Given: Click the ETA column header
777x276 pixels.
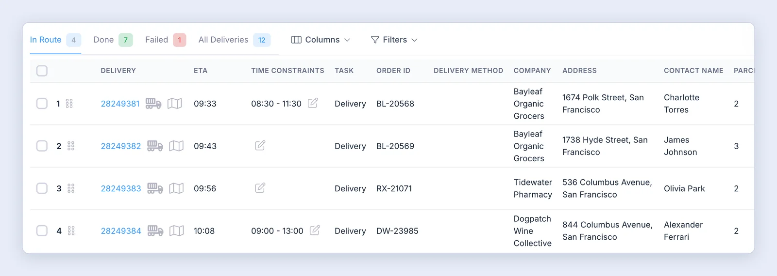Looking at the screenshot, I should pyautogui.click(x=201, y=71).
